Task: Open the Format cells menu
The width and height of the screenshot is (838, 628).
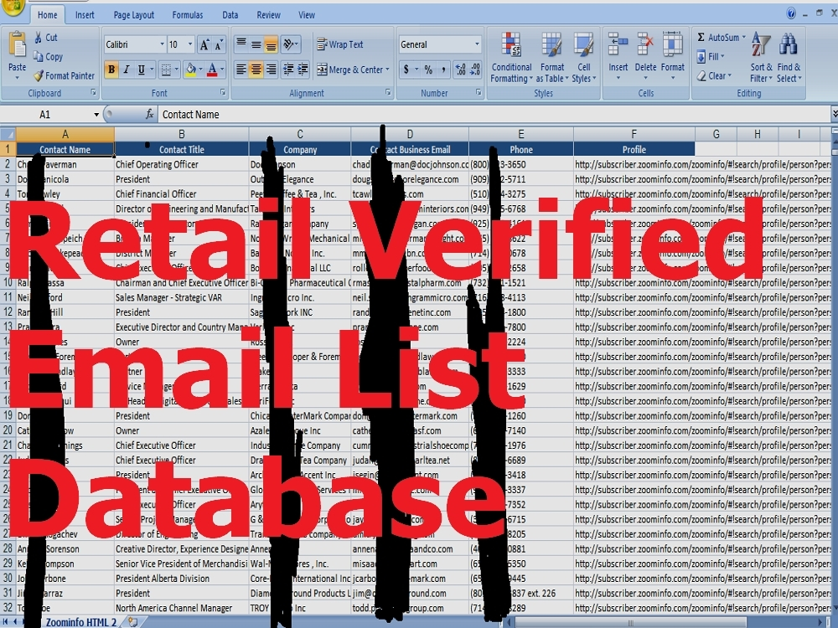Action: (x=672, y=57)
